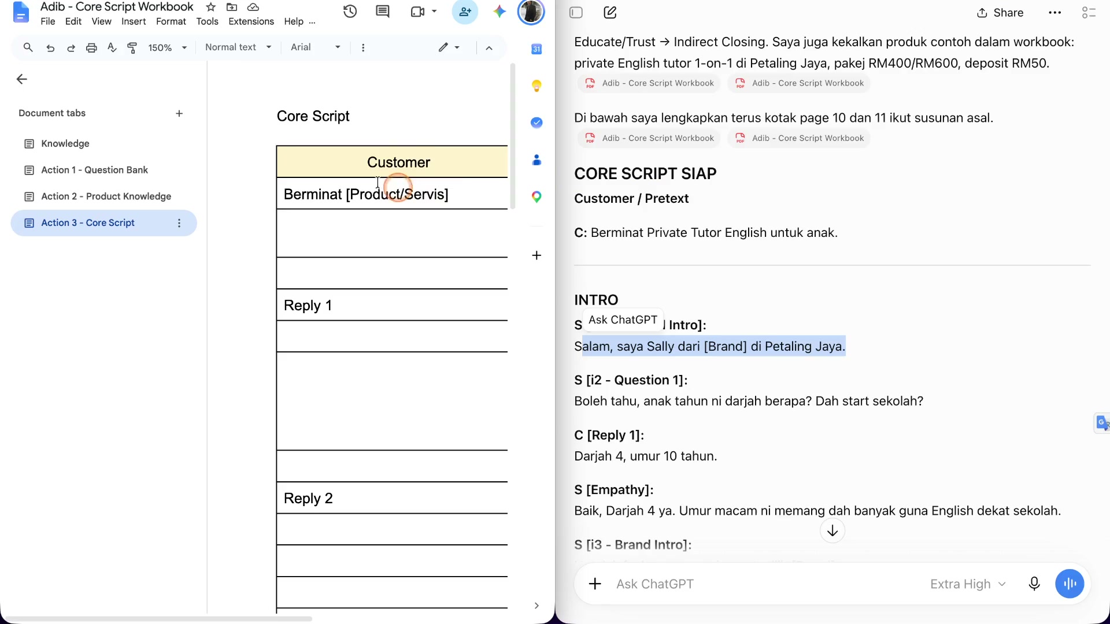1110x624 pixels.
Task: Start voice dictation microphone in ChatGPT
Action: [1034, 584]
